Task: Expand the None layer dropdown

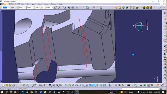Action: point(50,8)
